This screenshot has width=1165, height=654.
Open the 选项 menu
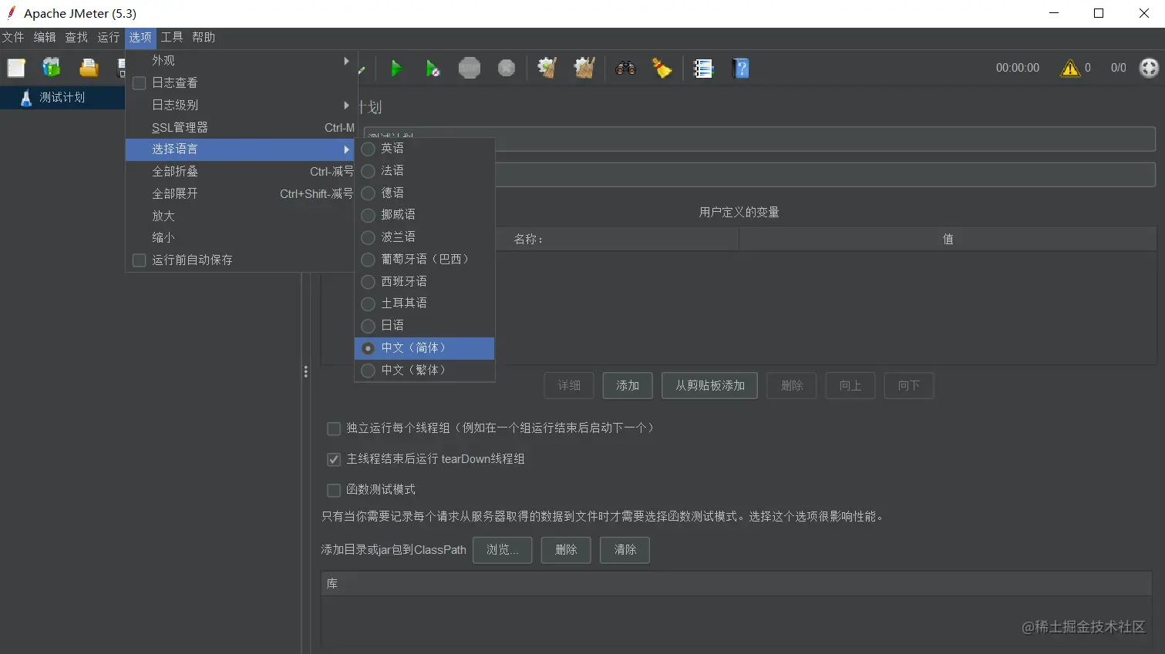click(140, 37)
